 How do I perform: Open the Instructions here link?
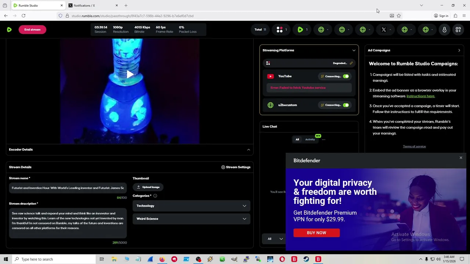click(420, 96)
